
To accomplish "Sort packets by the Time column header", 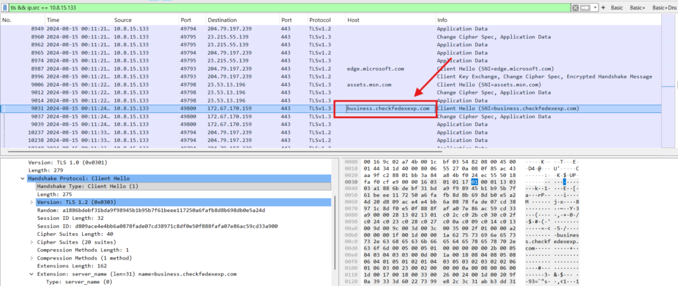I will point(53,20).
